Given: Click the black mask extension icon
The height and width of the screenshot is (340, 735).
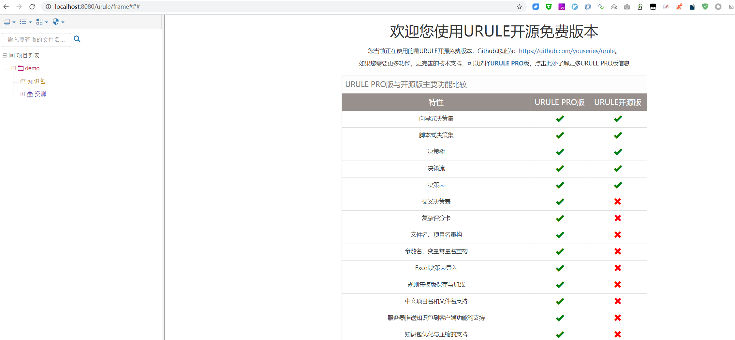Looking at the screenshot, I should 653,7.
